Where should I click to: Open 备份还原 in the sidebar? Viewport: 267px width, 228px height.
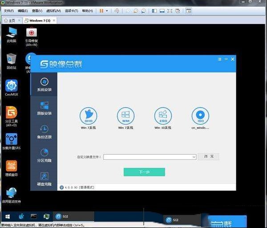(44, 132)
